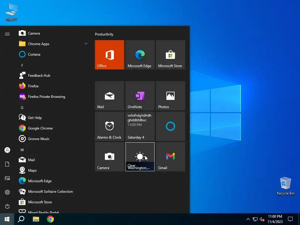Click the Productivity group title
The width and height of the screenshot is (300, 225).
104,34
